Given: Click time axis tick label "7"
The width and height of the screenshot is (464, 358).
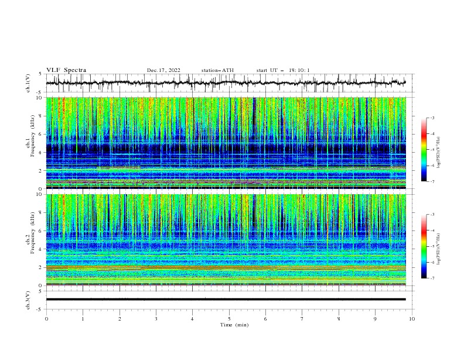Looking at the screenshot, I should 302,319.
